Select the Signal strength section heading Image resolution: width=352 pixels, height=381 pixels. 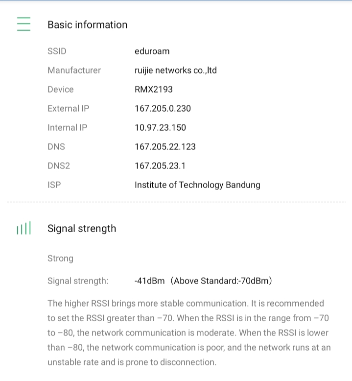82,228
